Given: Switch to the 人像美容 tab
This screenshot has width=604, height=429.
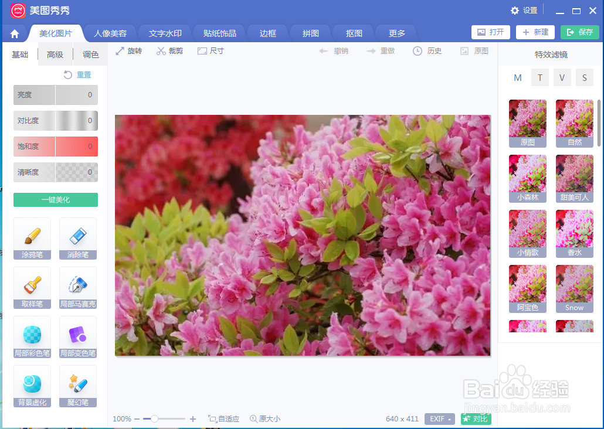Looking at the screenshot, I should pyautogui.click(x=110, y=33).
